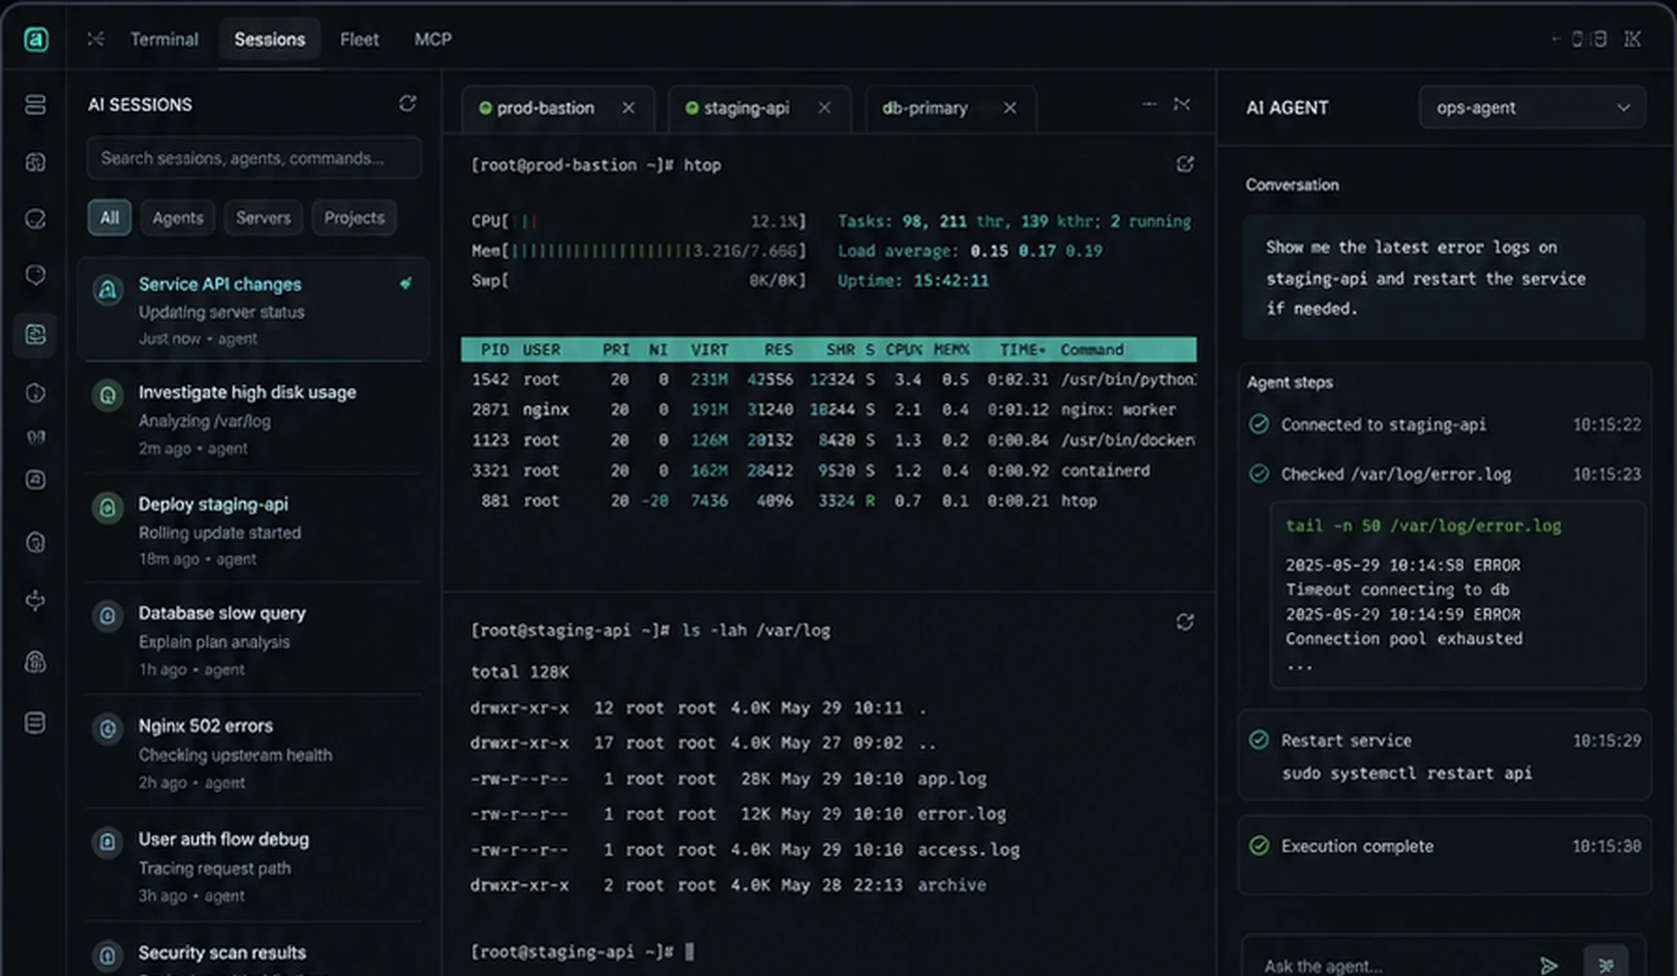Click the green pin icon on Service API changes
The image size is (1677, 976).
[405, 283]
